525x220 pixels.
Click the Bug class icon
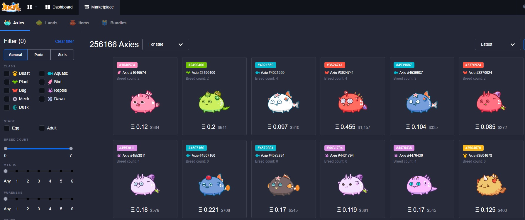coord(15,91)
